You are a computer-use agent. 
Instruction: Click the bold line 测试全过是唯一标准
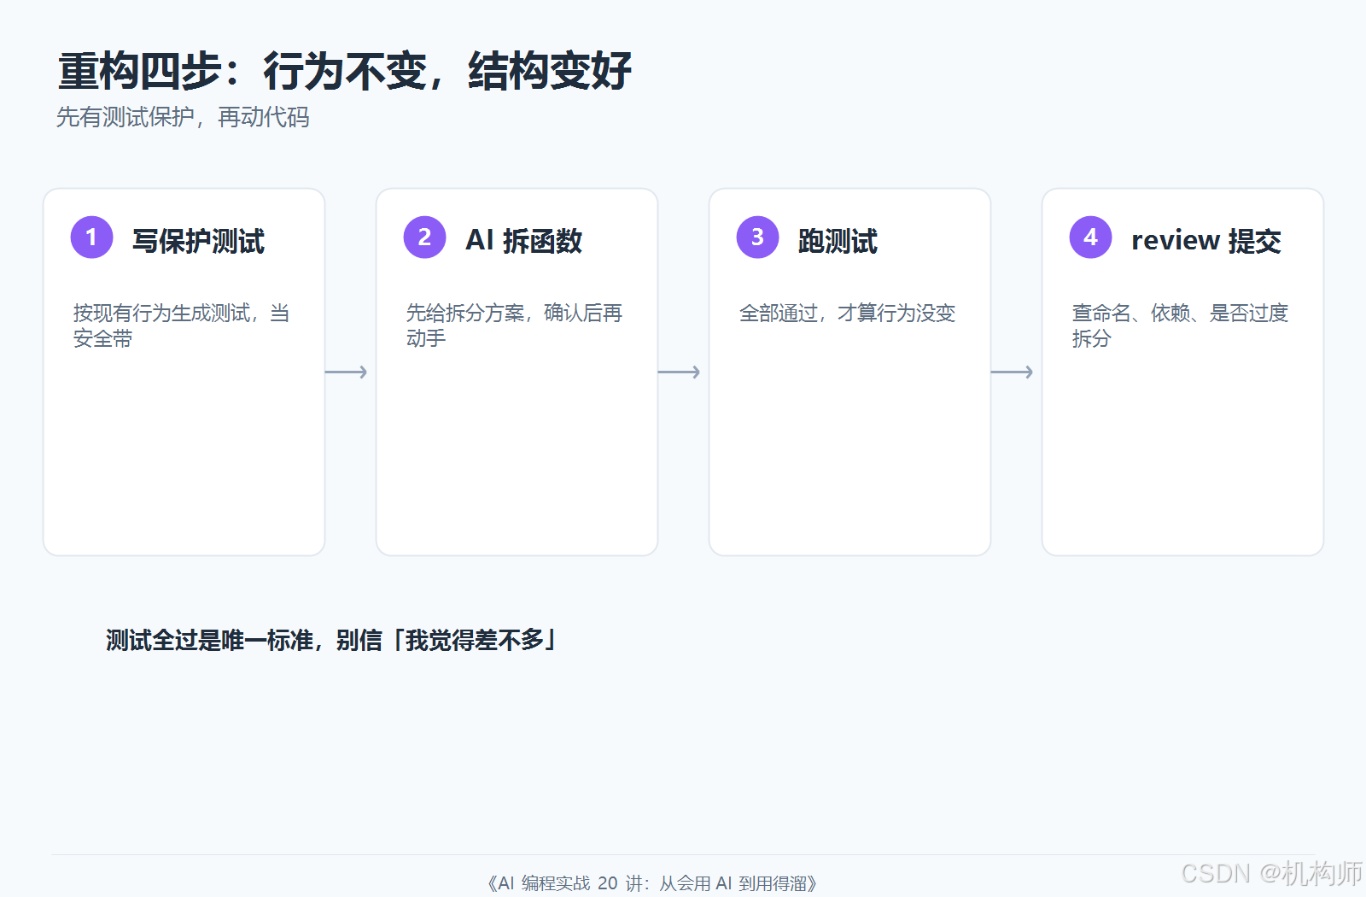tap(331, 640)
